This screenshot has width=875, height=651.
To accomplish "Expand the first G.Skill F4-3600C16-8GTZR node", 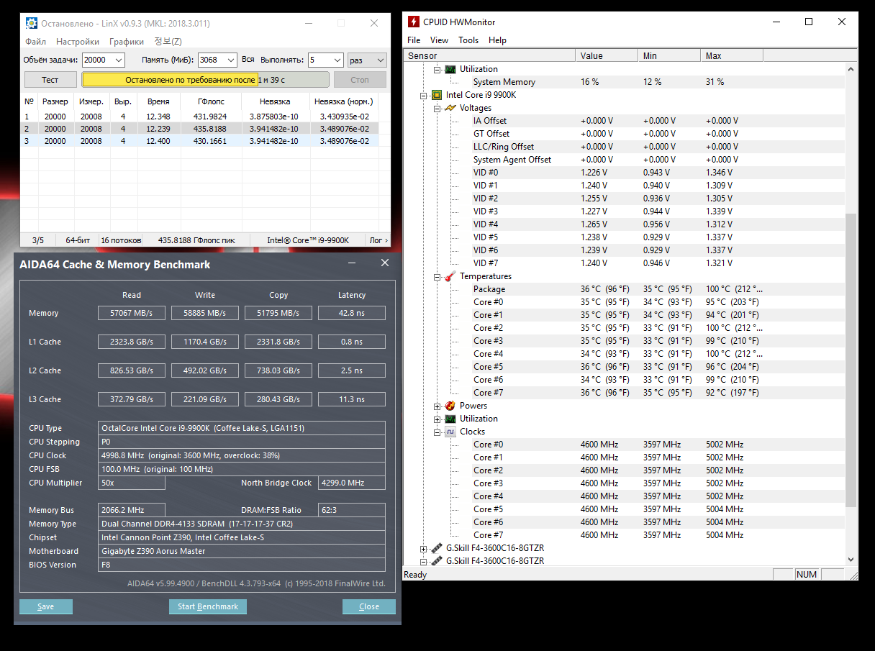I will point(424,548).
